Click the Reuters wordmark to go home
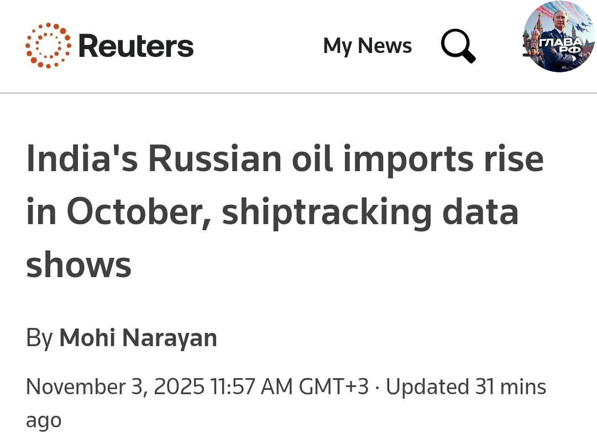 (x=135, y=46)
